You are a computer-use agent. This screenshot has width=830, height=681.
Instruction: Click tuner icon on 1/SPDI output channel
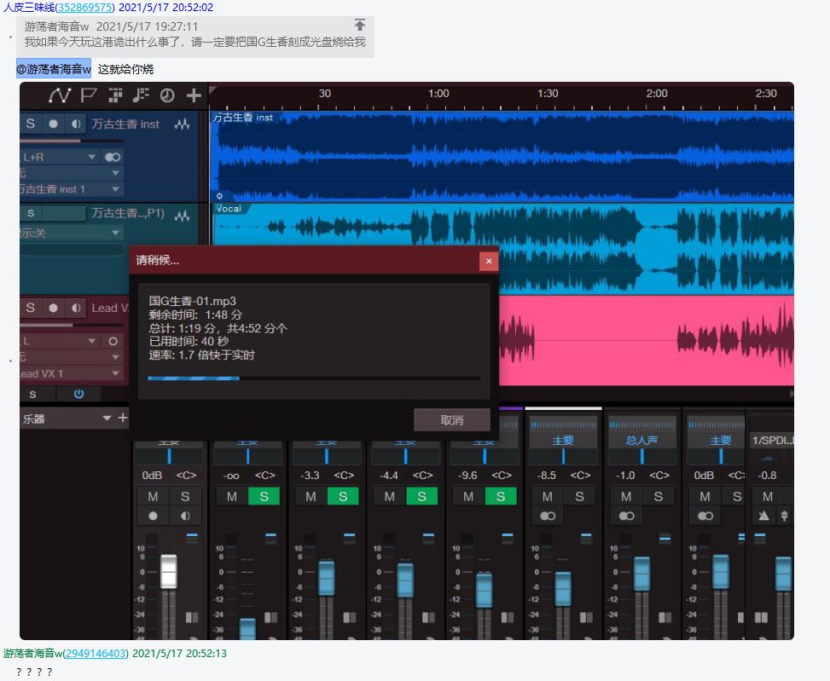click(785, 516)
